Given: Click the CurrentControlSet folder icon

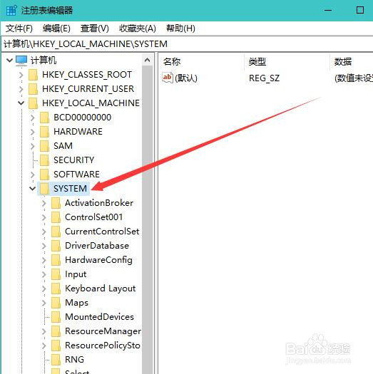Looking at the screenshot, I should tap(56, 232).
